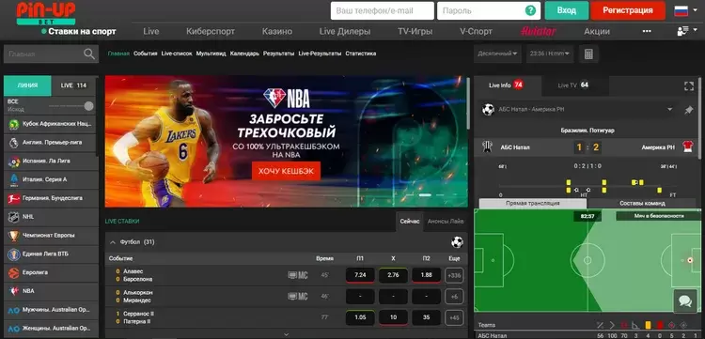Select 1.05 odds for Серранос II
This screenshot has height=339, width=705.
click(360, 318)
